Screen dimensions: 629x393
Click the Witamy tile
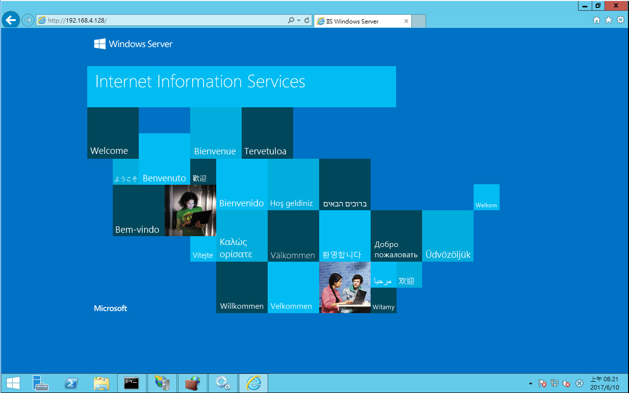tap(383, 300)
